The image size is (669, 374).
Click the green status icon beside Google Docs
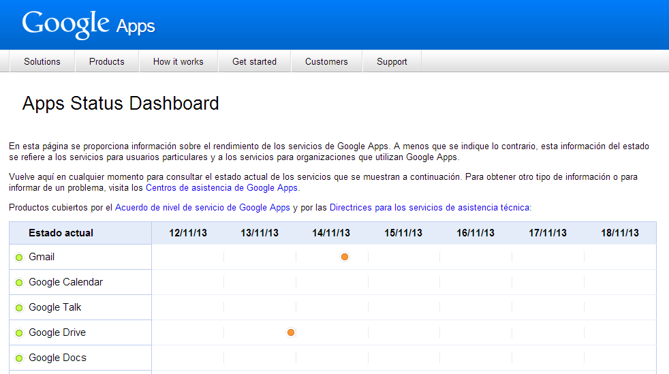tap(19, 358)
